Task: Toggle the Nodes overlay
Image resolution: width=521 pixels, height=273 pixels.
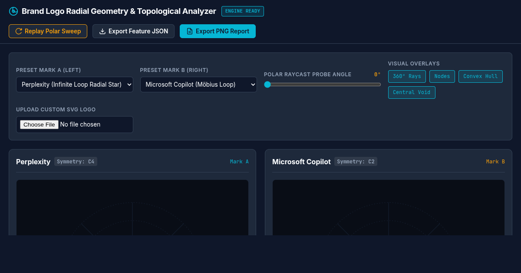Action: pyautogui.click(x=442, y=76)
